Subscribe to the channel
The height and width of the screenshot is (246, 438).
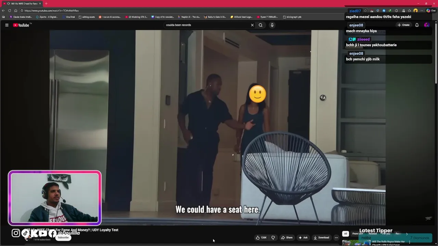click(63, 237)
